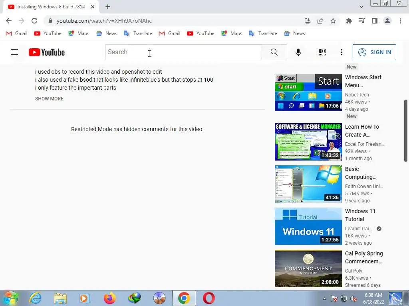Click the muted volume tray icon
Image resolution: width=409 pixels, height=306 pixels.
click(x=353, y=298)
